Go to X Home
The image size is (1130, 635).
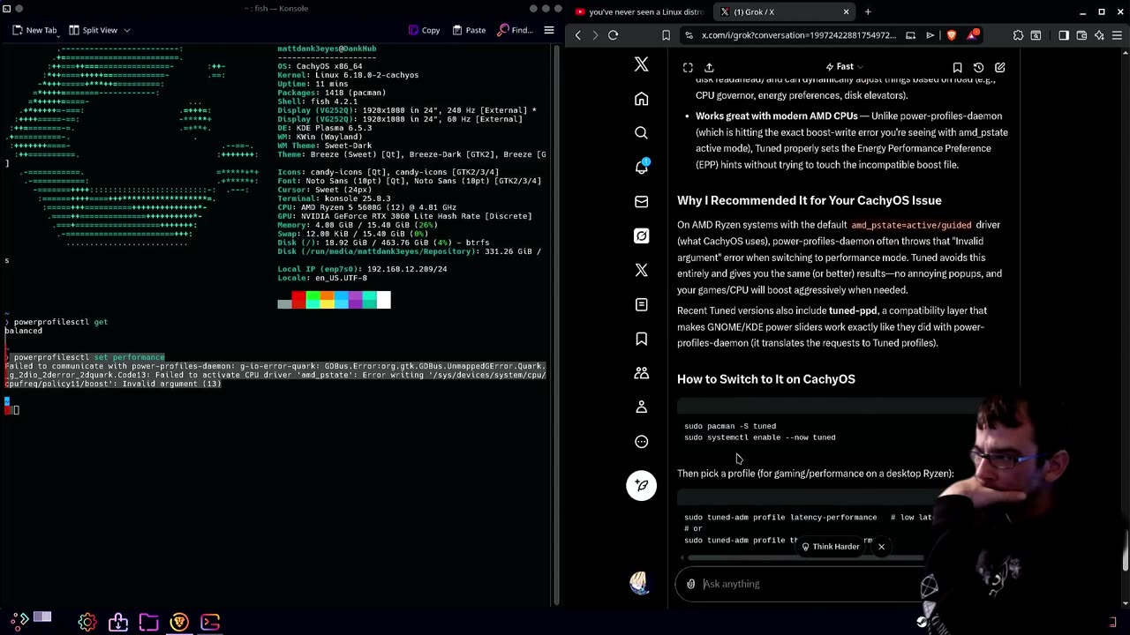tap(642, 99)
